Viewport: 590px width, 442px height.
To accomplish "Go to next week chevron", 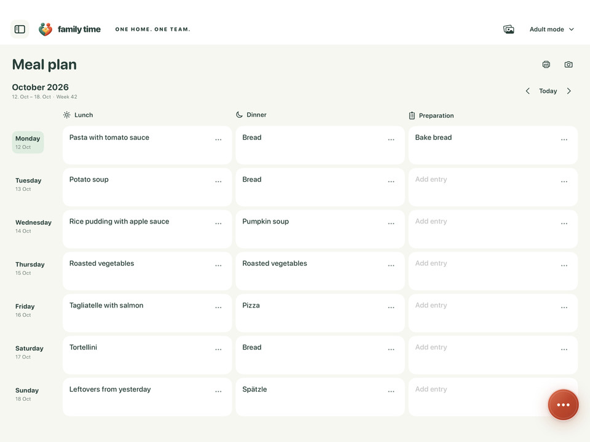I will 569,91.
